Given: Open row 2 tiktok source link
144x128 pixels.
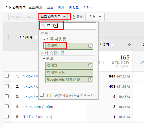Looking at the screenshot, I should [x=31, y=86].
